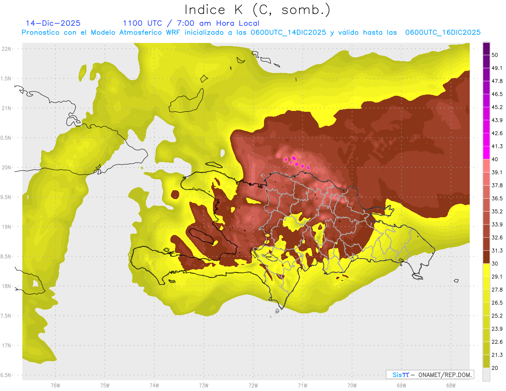Click the 71W longitude label
The height and width of the screenshot is (391, 506).
pyautogui.click(x=303, y=386)
